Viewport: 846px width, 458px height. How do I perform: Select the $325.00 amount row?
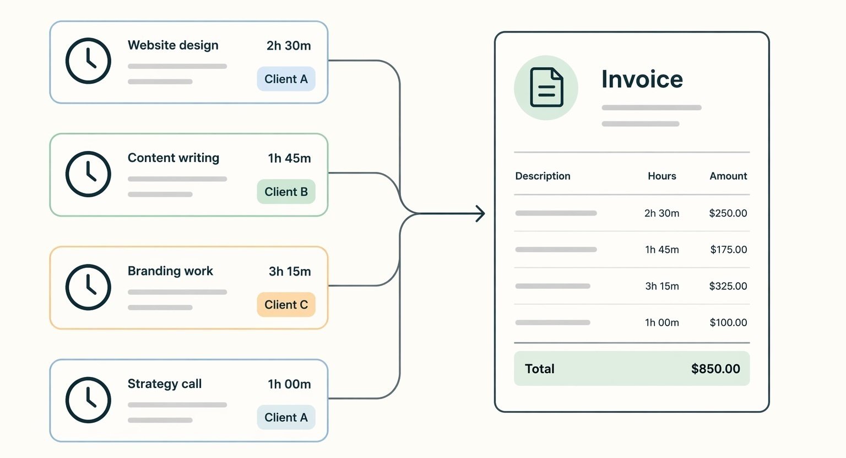[728, 286]
